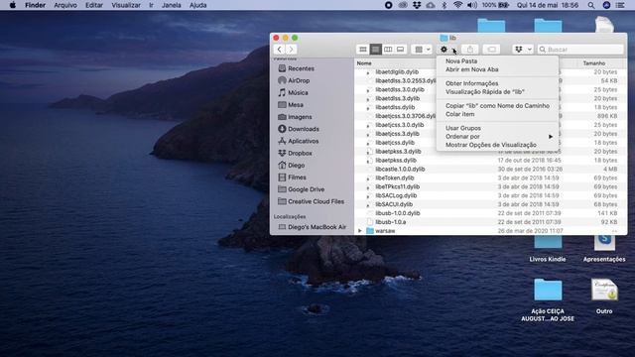This screenshot has height=357, width=635.
Task: Choose Copiar "lib" como Nome do Caminho
Action: point(497,106)
